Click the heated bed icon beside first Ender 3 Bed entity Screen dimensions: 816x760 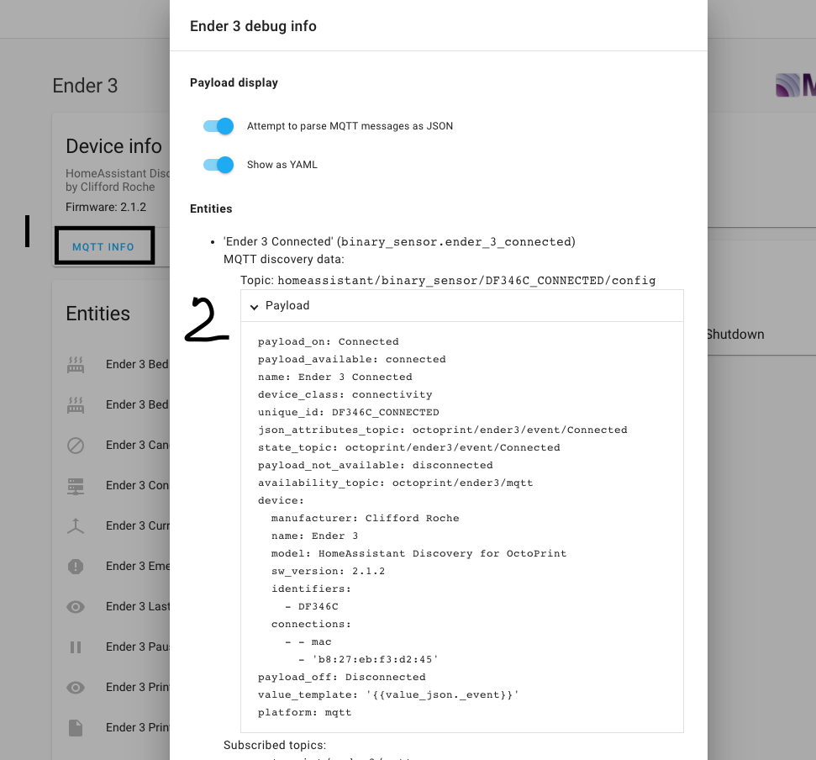click(75, 364)
